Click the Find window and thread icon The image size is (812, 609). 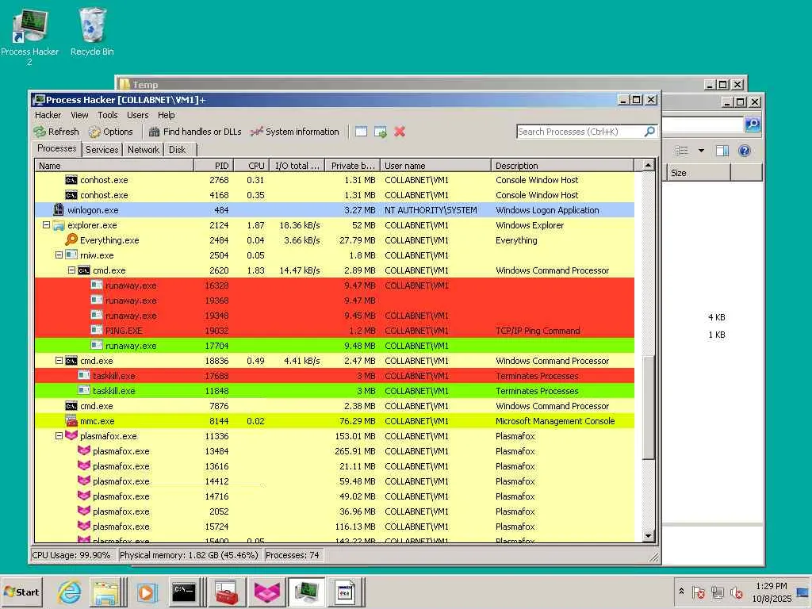point(380,132)
